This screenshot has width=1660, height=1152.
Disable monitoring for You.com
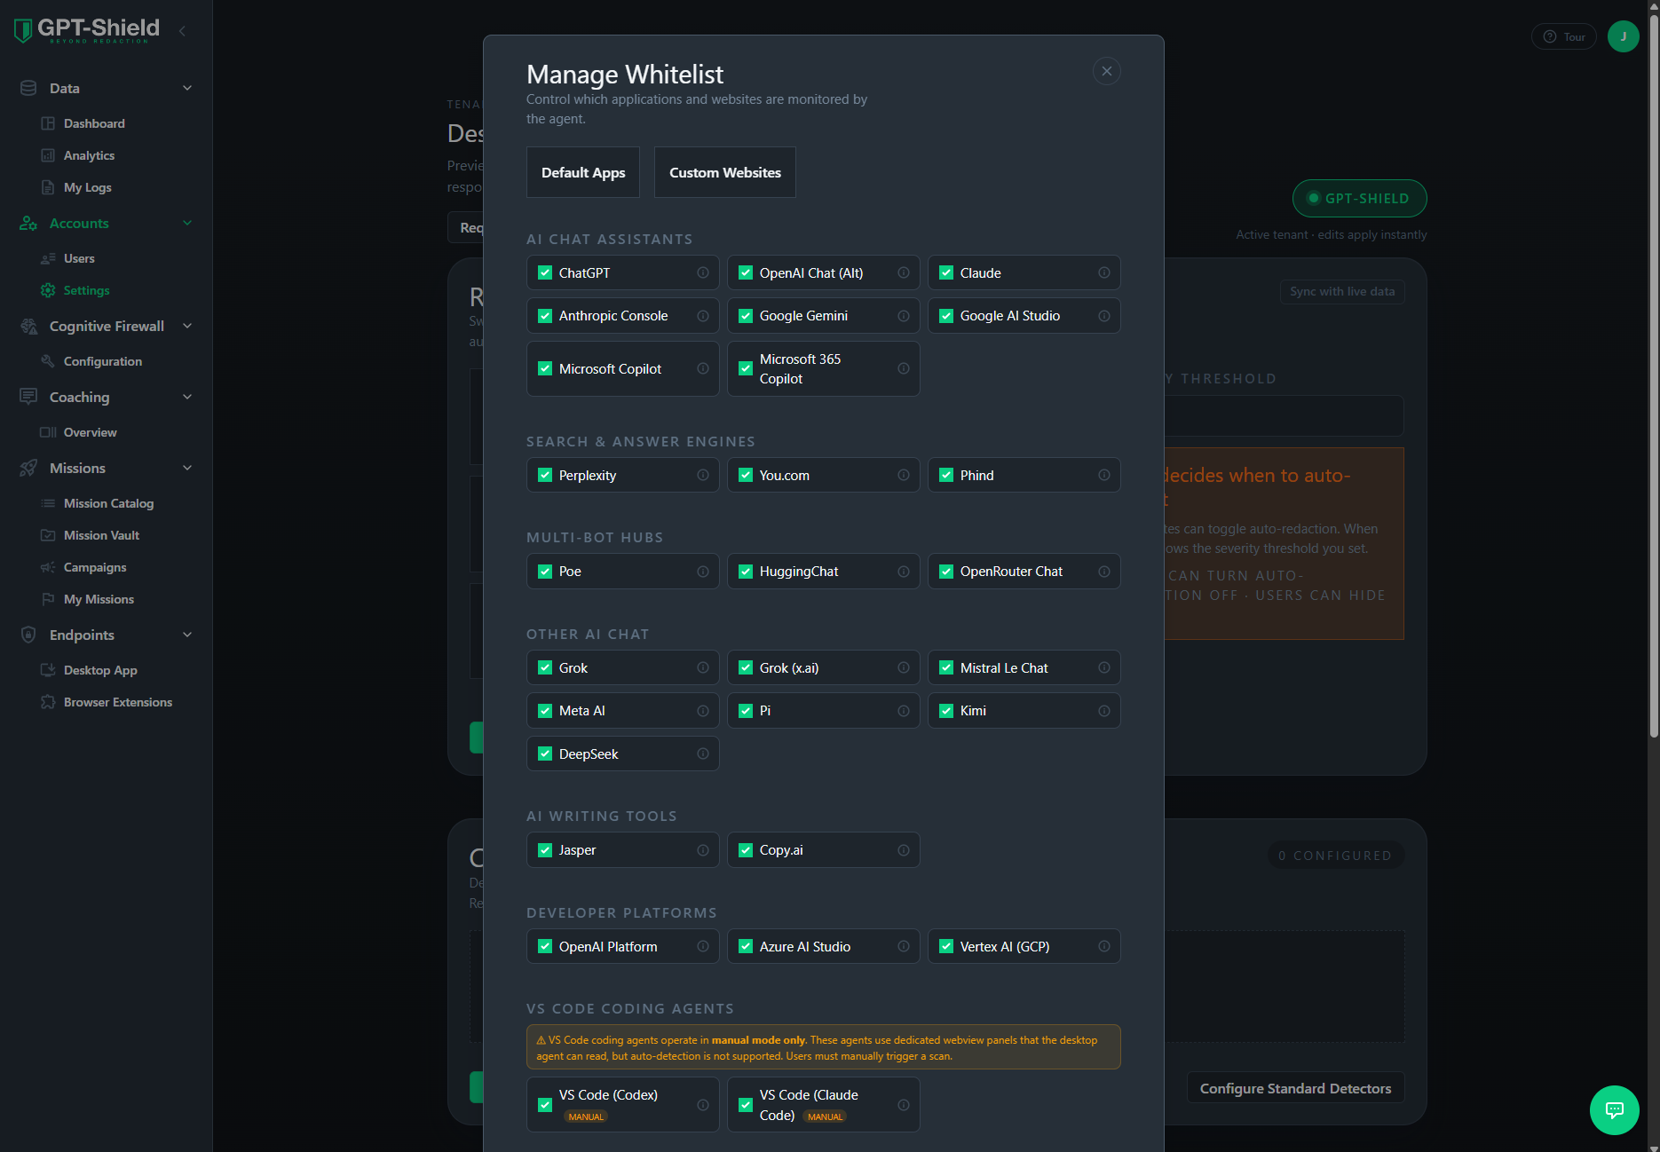coord(746,475)
